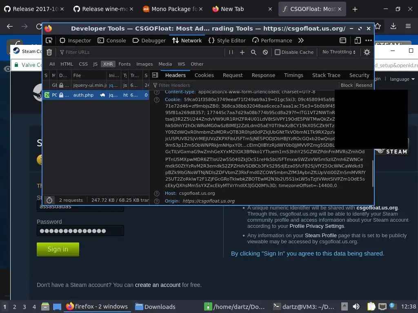
Task: Go back in Firefox browser
Action: (x=10, y=26)
